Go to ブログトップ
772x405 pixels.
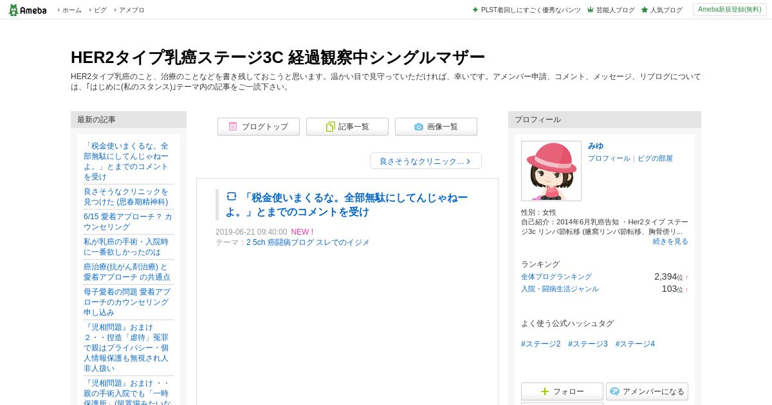click(259, 127)
